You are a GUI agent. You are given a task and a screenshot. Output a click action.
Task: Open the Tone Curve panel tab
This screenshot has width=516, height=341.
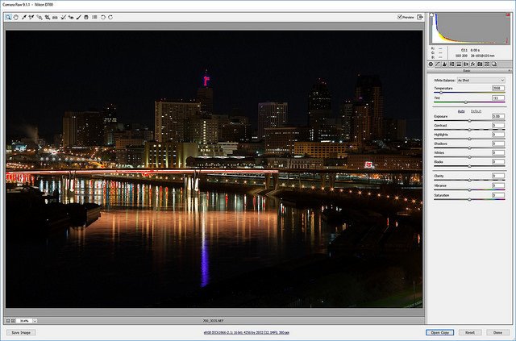[438, 64]
